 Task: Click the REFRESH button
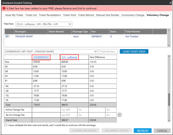142,131
